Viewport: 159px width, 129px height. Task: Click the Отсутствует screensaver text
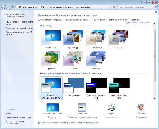click(141, 117)
